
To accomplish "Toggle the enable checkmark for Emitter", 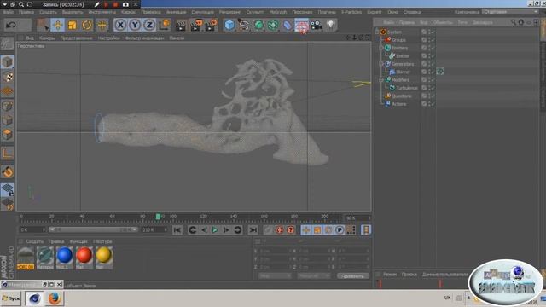I will 433,56.
